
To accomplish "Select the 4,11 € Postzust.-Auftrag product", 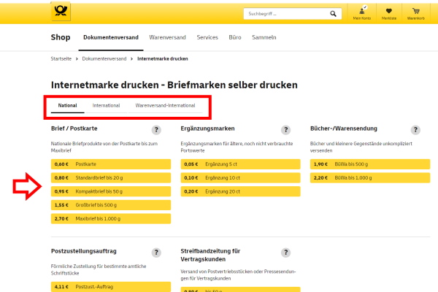I will (111, 287).
